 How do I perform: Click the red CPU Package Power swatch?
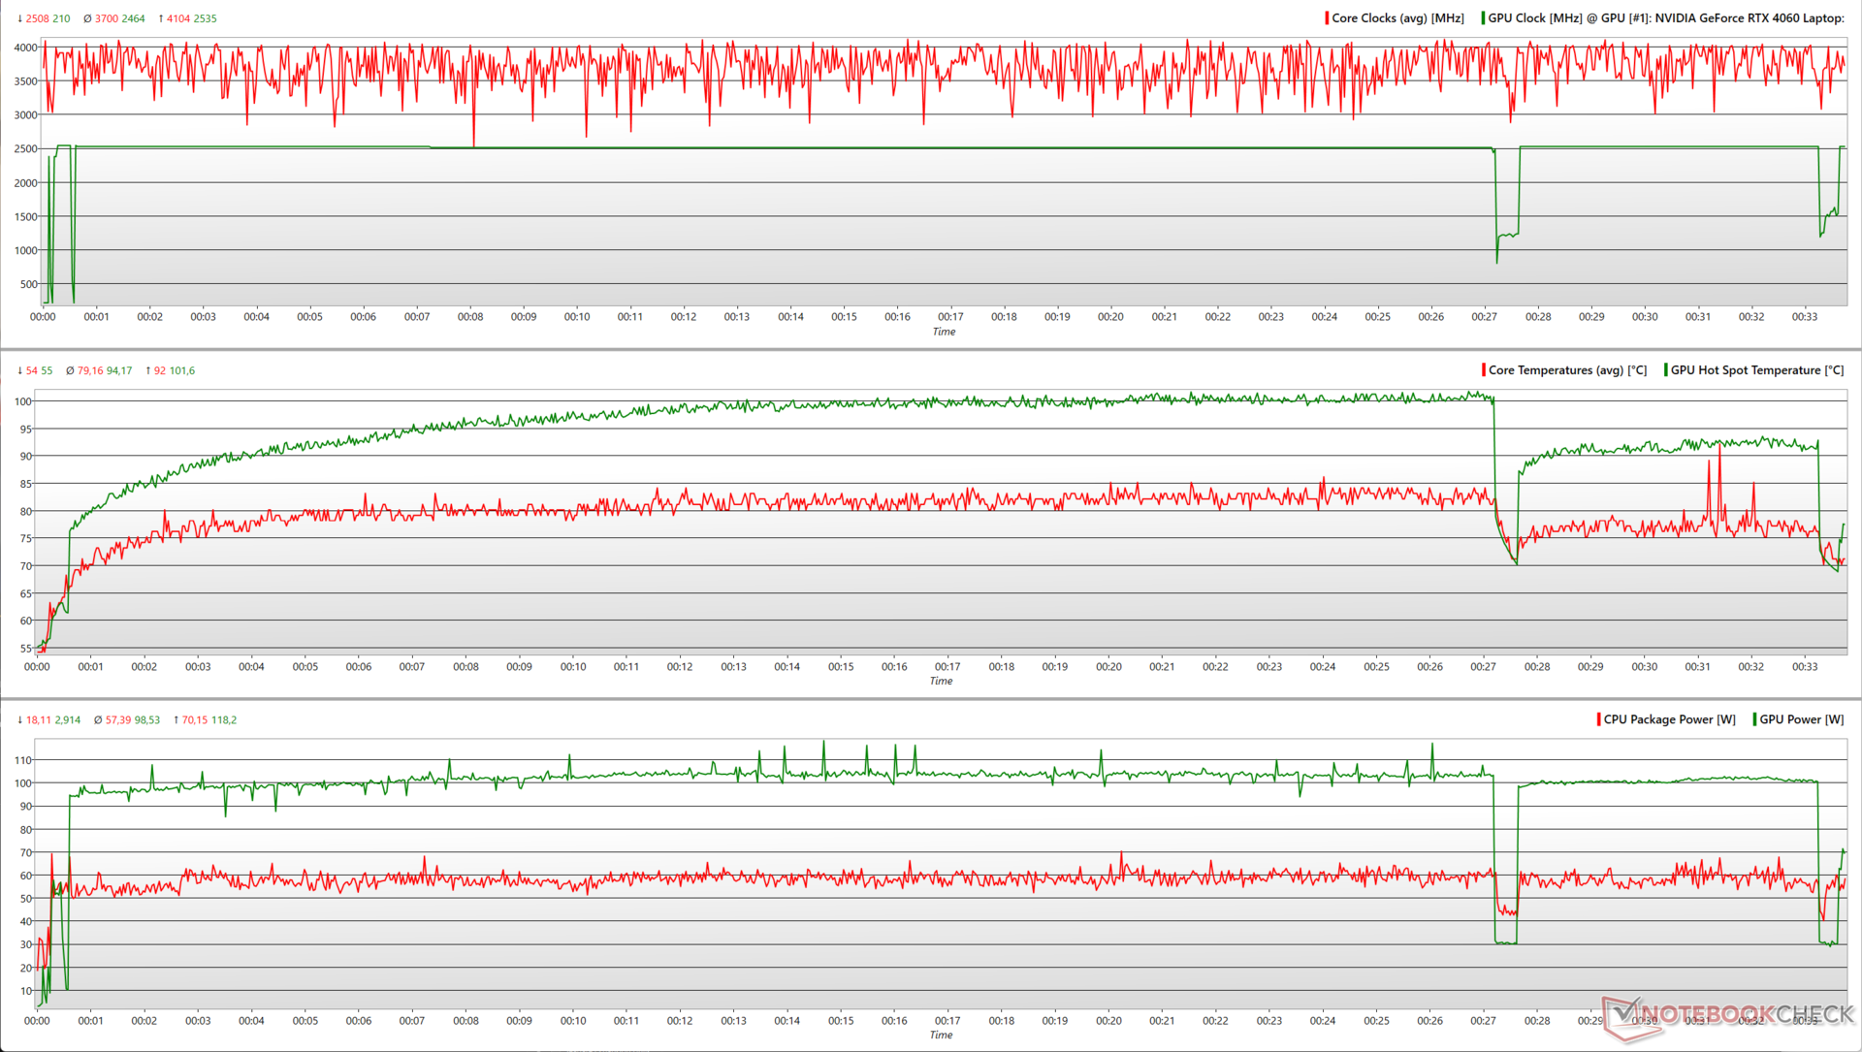click(1598, 719)
